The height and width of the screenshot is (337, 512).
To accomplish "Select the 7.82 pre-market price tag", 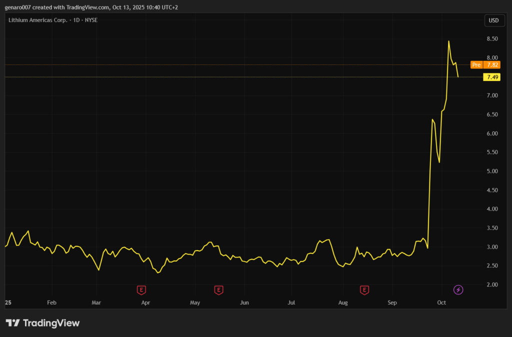I will click(x=492, y=65).
